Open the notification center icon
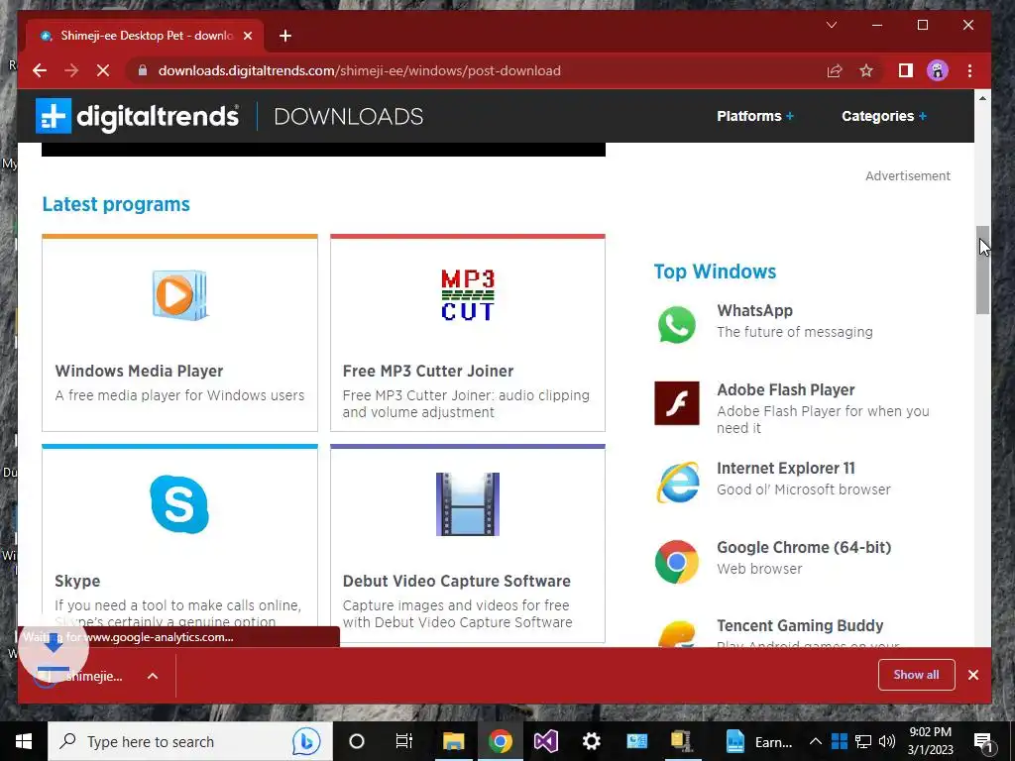Image resolution: width=1015 pixels, height=761 pixels. tap(982, 741)
